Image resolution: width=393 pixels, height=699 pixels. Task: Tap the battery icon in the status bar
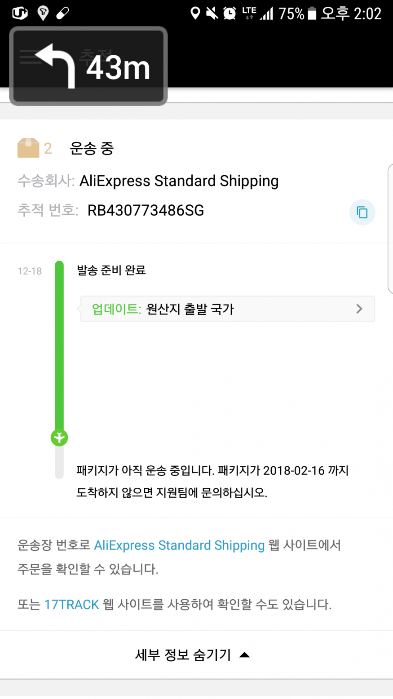pos(312,13)
